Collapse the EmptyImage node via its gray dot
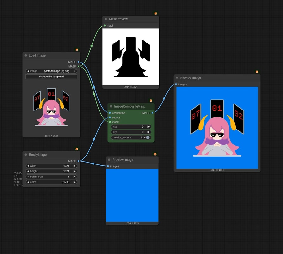The height and width of the screenshot is (254, 283). (x=26, y=155)
